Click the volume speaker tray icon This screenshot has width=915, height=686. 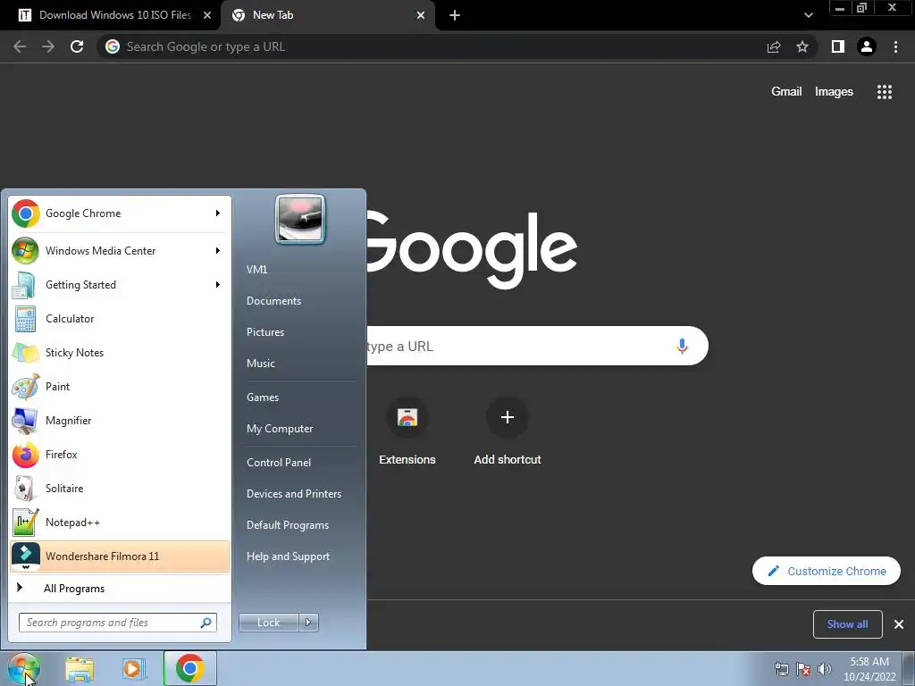[x=824, y=669]
